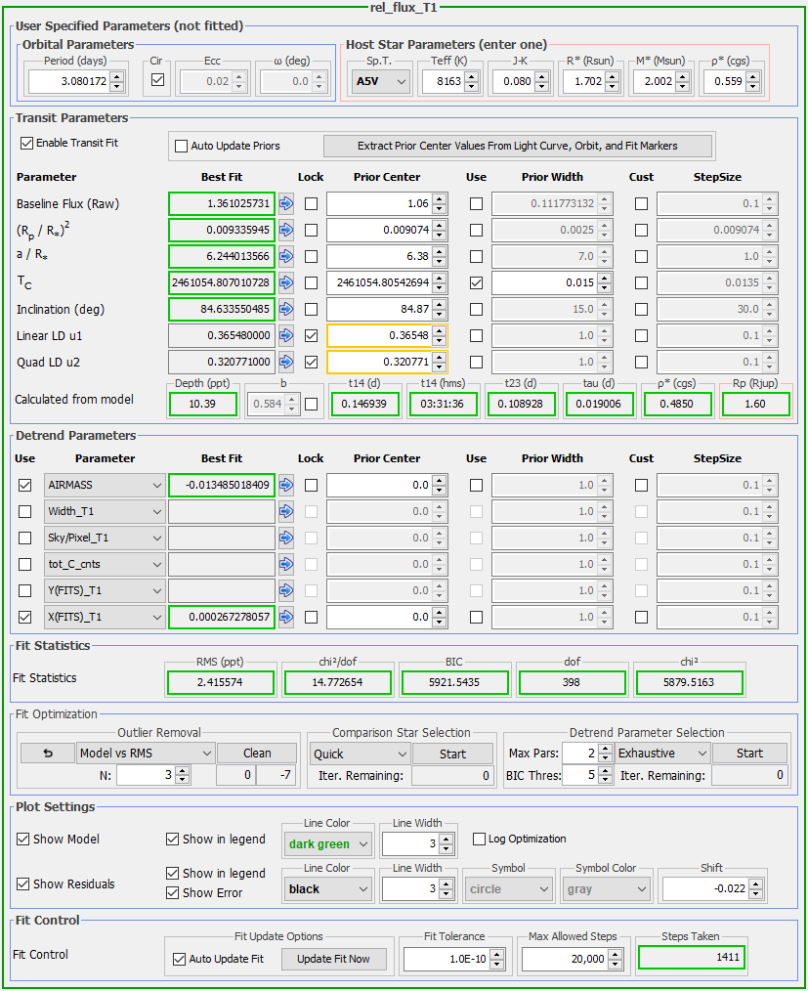Click Extract Prior Center Values button

518,147
